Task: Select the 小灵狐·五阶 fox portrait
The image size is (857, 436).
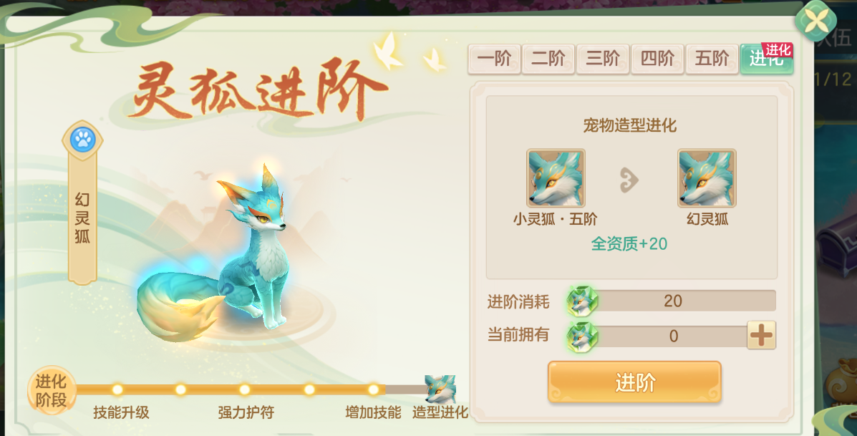Action: click(556, 178)
